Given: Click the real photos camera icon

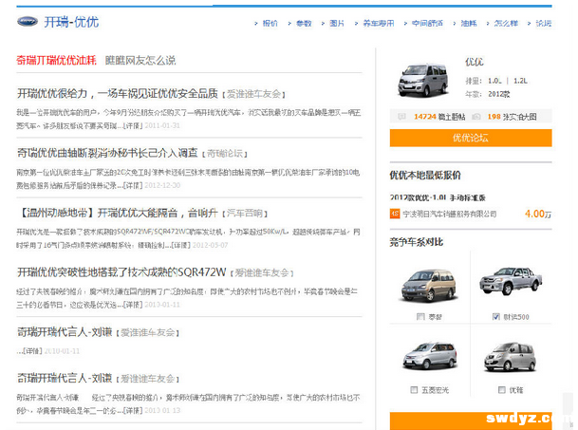Looking at the screenshot, I should point(478,117).
